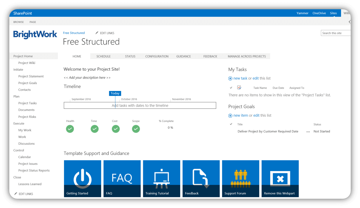This screenshot has height=208, width=360.
Task: Click the Search this site field
Action: [x=335, y=33]
